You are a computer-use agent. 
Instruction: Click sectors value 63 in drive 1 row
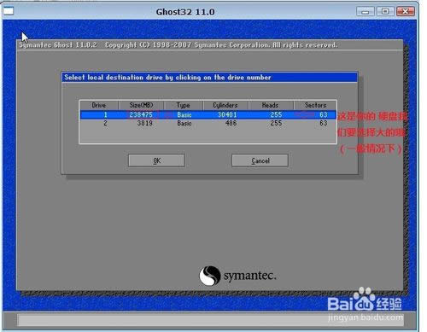pos(324,114)
